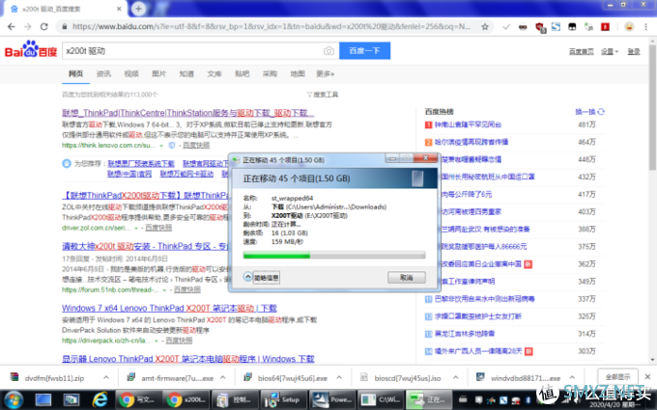Viewport: 657px width, 410px height.
Task: Click 全部显示 to show all downloads
Action: point(617,377)
